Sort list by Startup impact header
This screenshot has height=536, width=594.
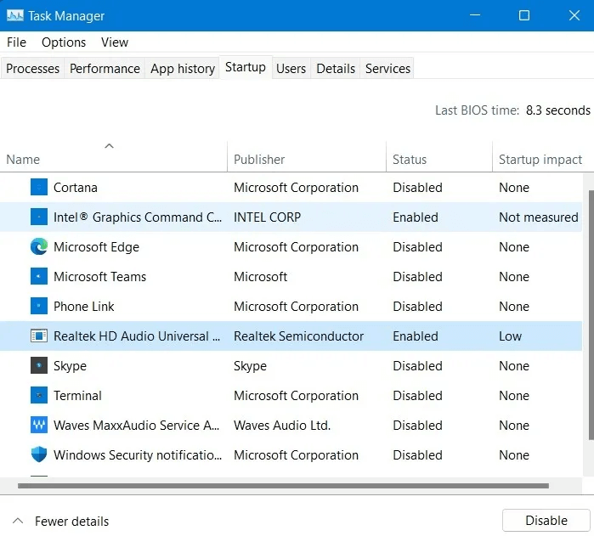540,160
